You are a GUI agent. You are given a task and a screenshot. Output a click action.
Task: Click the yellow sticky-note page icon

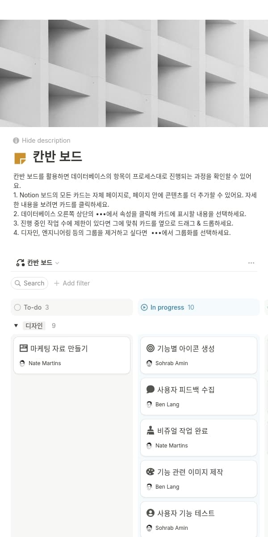pyautogui.click(x=20, y=158)
